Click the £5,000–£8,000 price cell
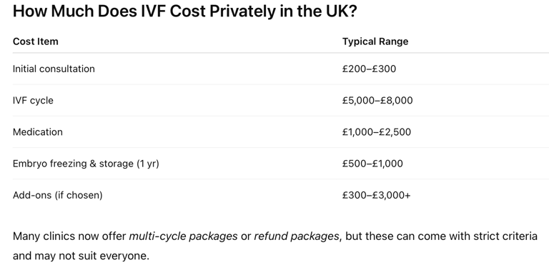The width and height of the screenshot is (549, 265). [377, 101]
